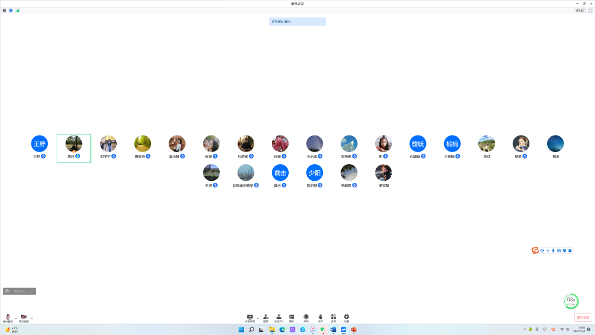Expand audio options arrow beside microphone

[x=15, y=318]
